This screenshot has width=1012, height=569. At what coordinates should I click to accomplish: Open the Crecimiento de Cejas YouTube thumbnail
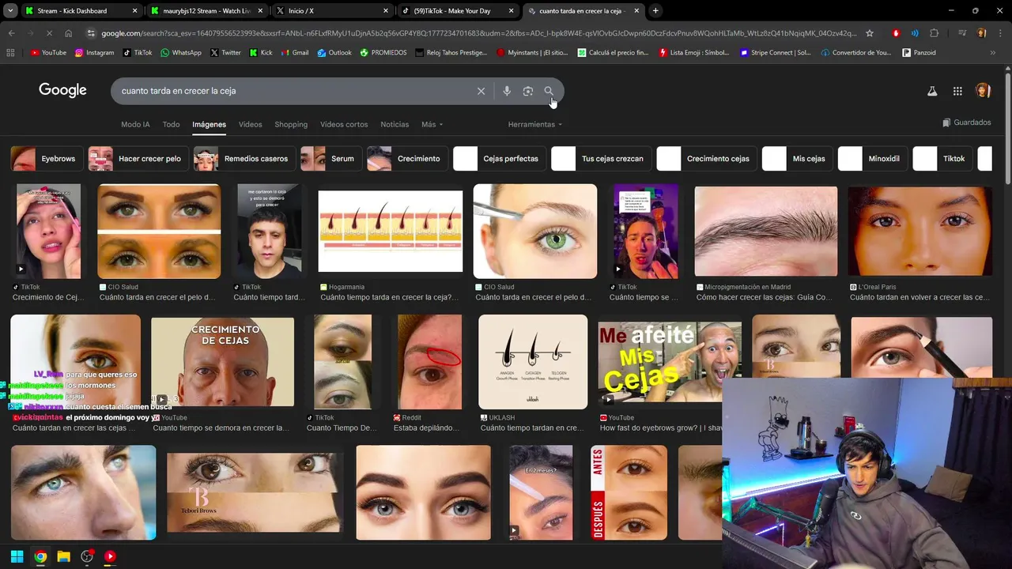(222, 362)
